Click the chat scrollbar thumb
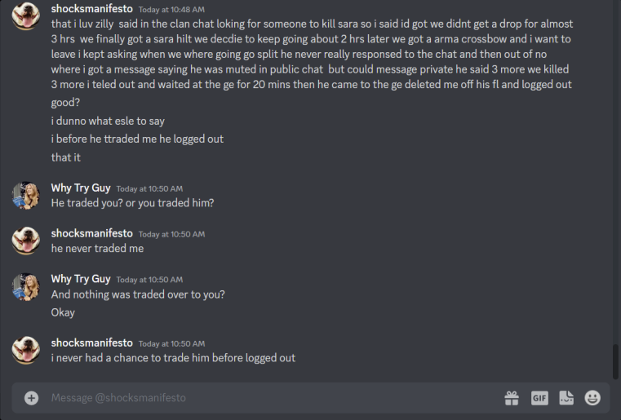 coord(615,362)
